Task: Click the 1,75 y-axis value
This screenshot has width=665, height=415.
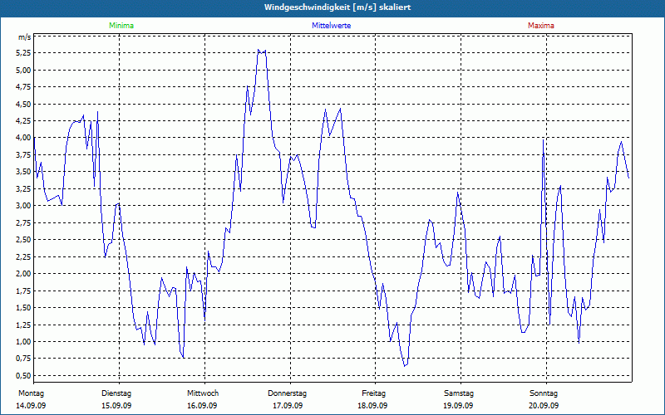Action: [x=25, y=290]
